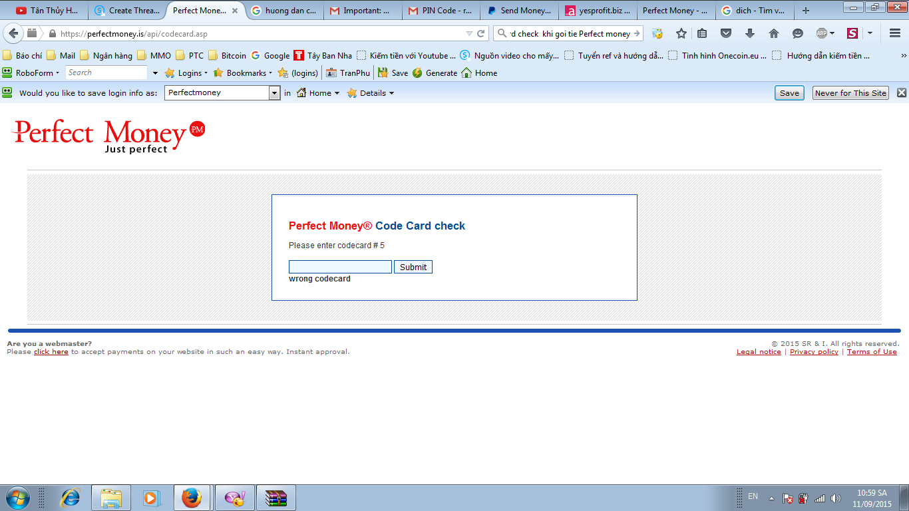Open the Tây Ban Nha bookmark

pos(323,56)
